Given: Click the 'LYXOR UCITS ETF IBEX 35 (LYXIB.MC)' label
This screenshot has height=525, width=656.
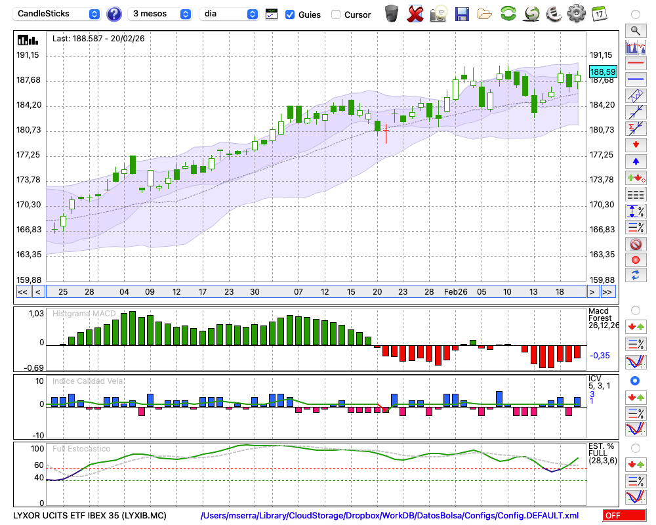Looking at the screenshot, I should click(x=89, y=516).
